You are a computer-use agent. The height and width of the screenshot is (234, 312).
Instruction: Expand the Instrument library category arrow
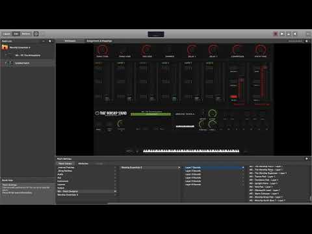coord(115,181)
